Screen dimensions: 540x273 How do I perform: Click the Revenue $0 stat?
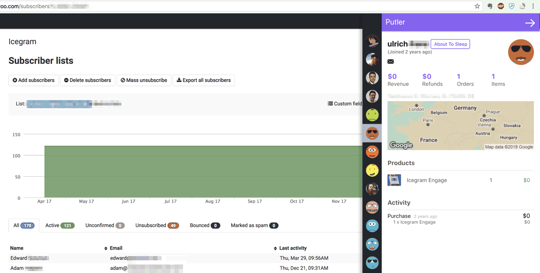coord(398,80)
